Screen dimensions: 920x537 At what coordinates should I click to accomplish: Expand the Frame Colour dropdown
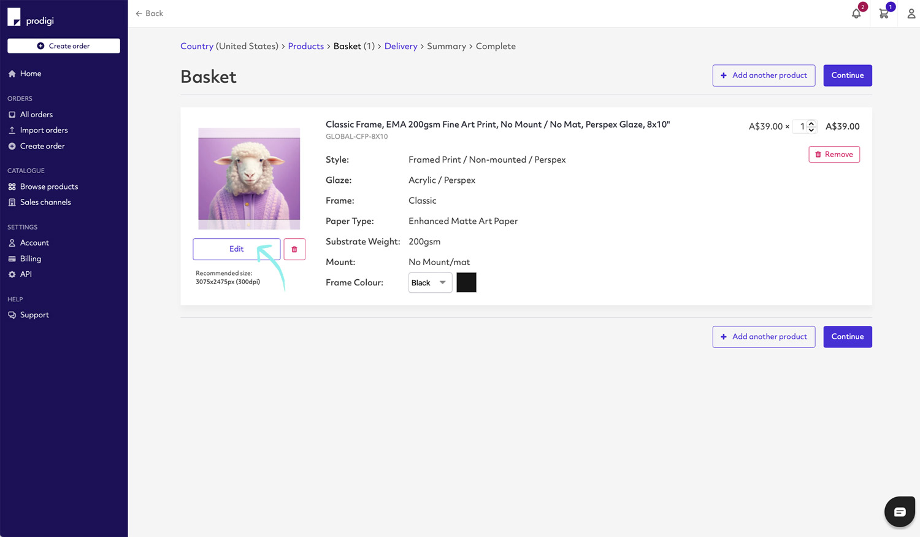coord(430,283)
